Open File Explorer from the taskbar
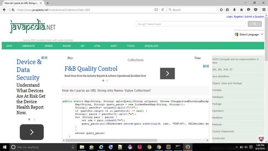Viewport: 268px width, 151px height. [82, 147]
